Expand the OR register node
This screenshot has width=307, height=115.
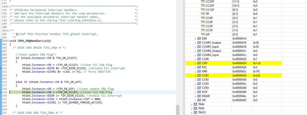(195, 100)
